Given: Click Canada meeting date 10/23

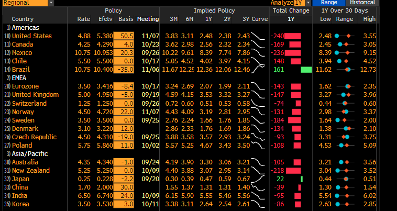Looking at the screenshot, I should [x=150, y=45].
